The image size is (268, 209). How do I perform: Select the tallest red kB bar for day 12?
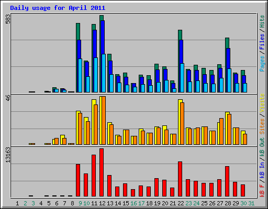click(x=102, y=172)
